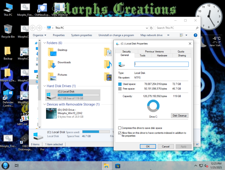225x170 pixels.
Task: Click Uninstall or change a program
Action: (x=116, y=35)
